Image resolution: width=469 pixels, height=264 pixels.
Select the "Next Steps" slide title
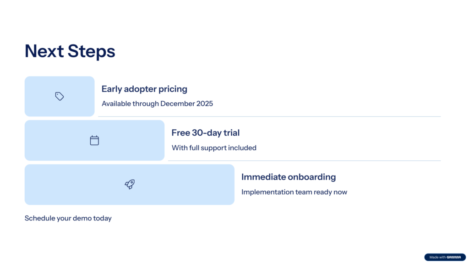70,51
